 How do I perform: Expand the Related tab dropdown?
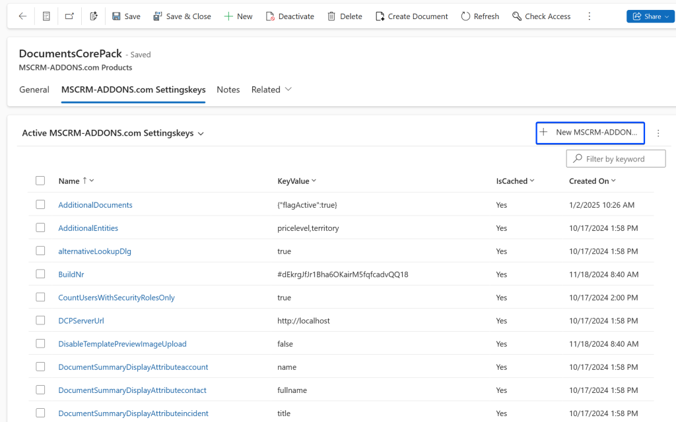tap(288, 89)
